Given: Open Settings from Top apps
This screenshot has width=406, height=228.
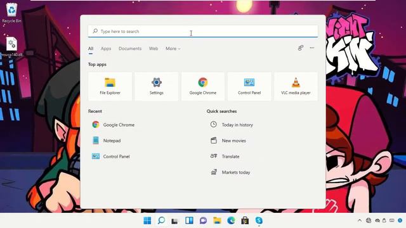Looking at the screenshot, I should tap(157, 86).
